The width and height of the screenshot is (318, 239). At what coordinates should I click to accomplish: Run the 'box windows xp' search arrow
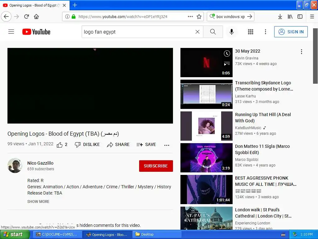pyautogui.click(x=250, y=16)
